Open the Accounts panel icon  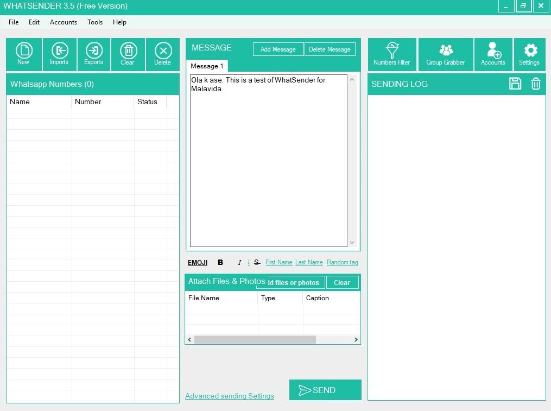493,54
